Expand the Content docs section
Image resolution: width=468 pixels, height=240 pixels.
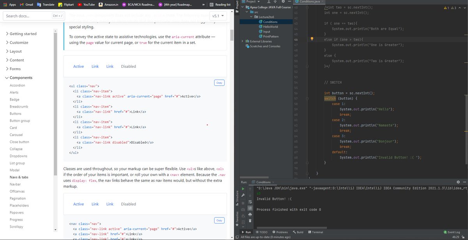pos(15,60)
